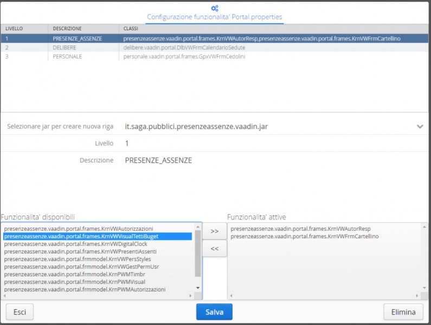Open the jar selection dropdown arrow
This screenshot has width=431, height=325.
[x=419, y=126]
